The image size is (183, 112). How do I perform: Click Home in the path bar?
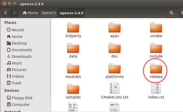coord(30,13)
